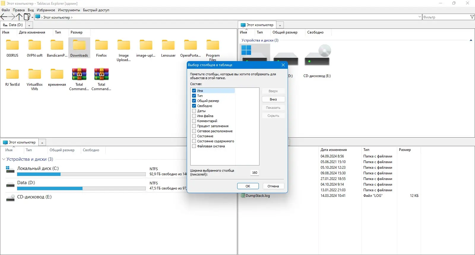The image size is (475, 255).
Task: Click the small drive icon beside Локальный диск (C:)
Action: (10, 170)
